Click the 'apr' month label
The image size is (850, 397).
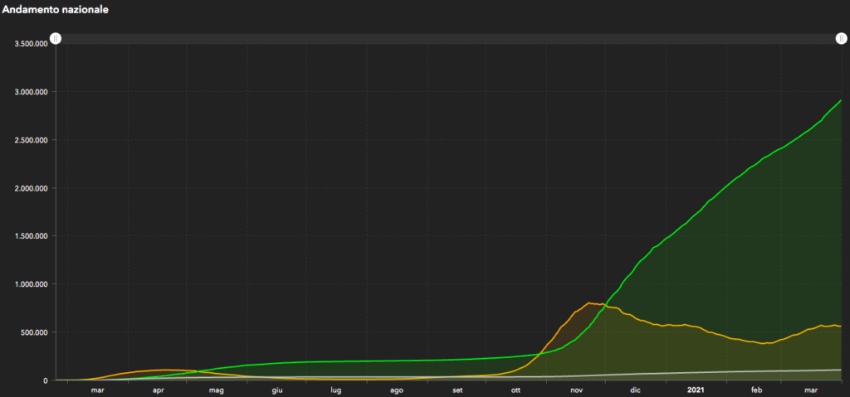coord(158,390)
